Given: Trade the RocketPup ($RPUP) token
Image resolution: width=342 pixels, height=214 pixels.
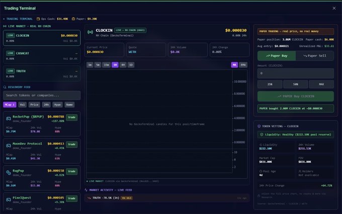Looking at the screenshot, I should click(x=71, y=118).
